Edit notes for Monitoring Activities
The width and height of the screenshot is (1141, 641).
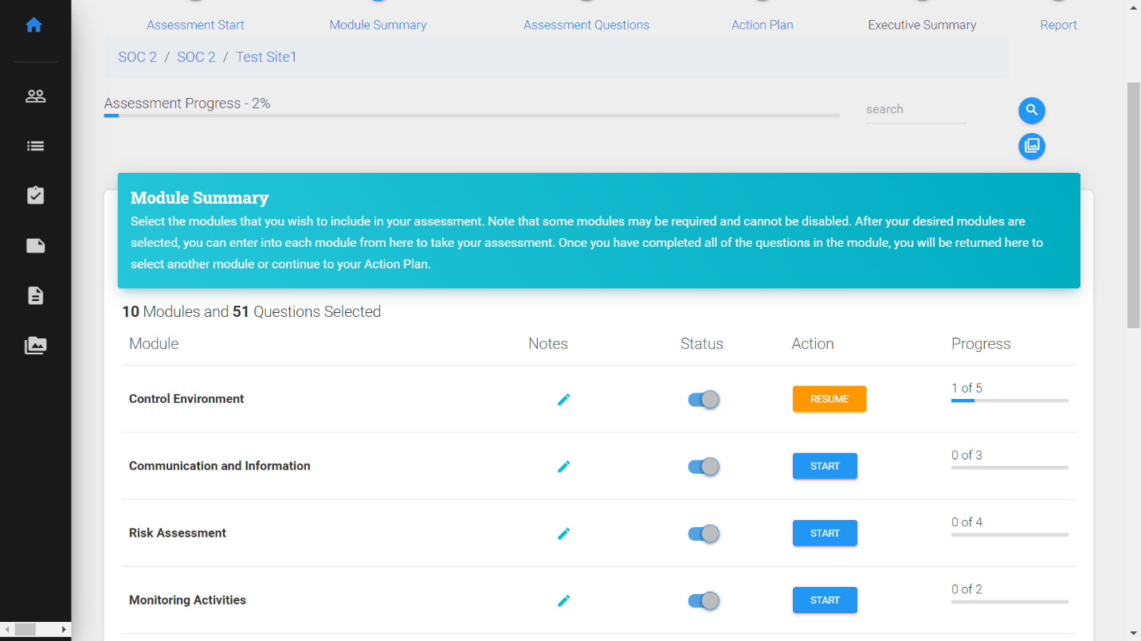(x=564, y=600)
